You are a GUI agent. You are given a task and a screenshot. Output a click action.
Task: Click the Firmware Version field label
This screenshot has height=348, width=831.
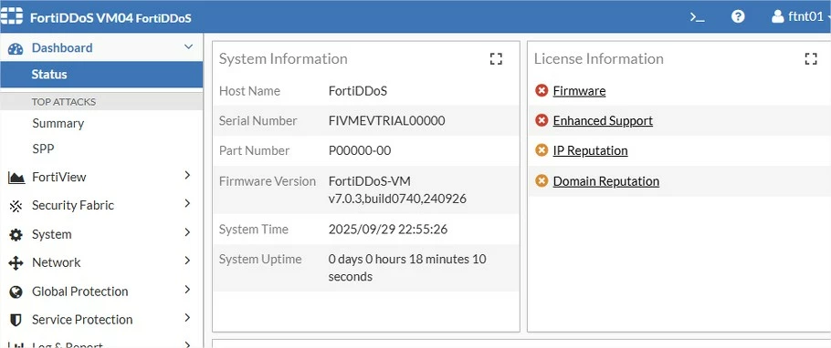click(267, 181)
